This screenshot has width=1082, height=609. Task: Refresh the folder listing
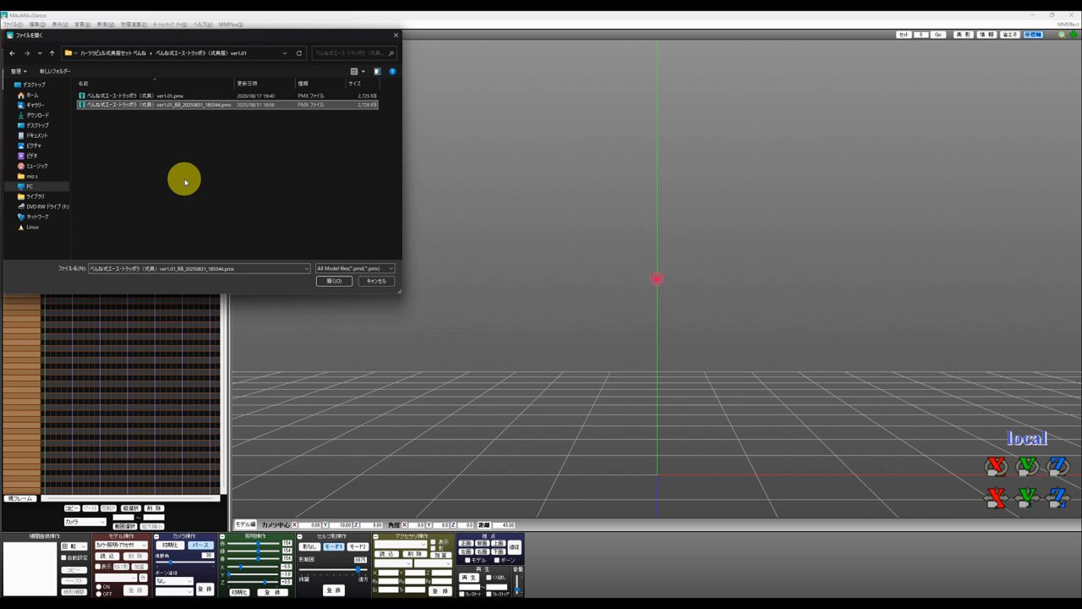click(298, 53)
